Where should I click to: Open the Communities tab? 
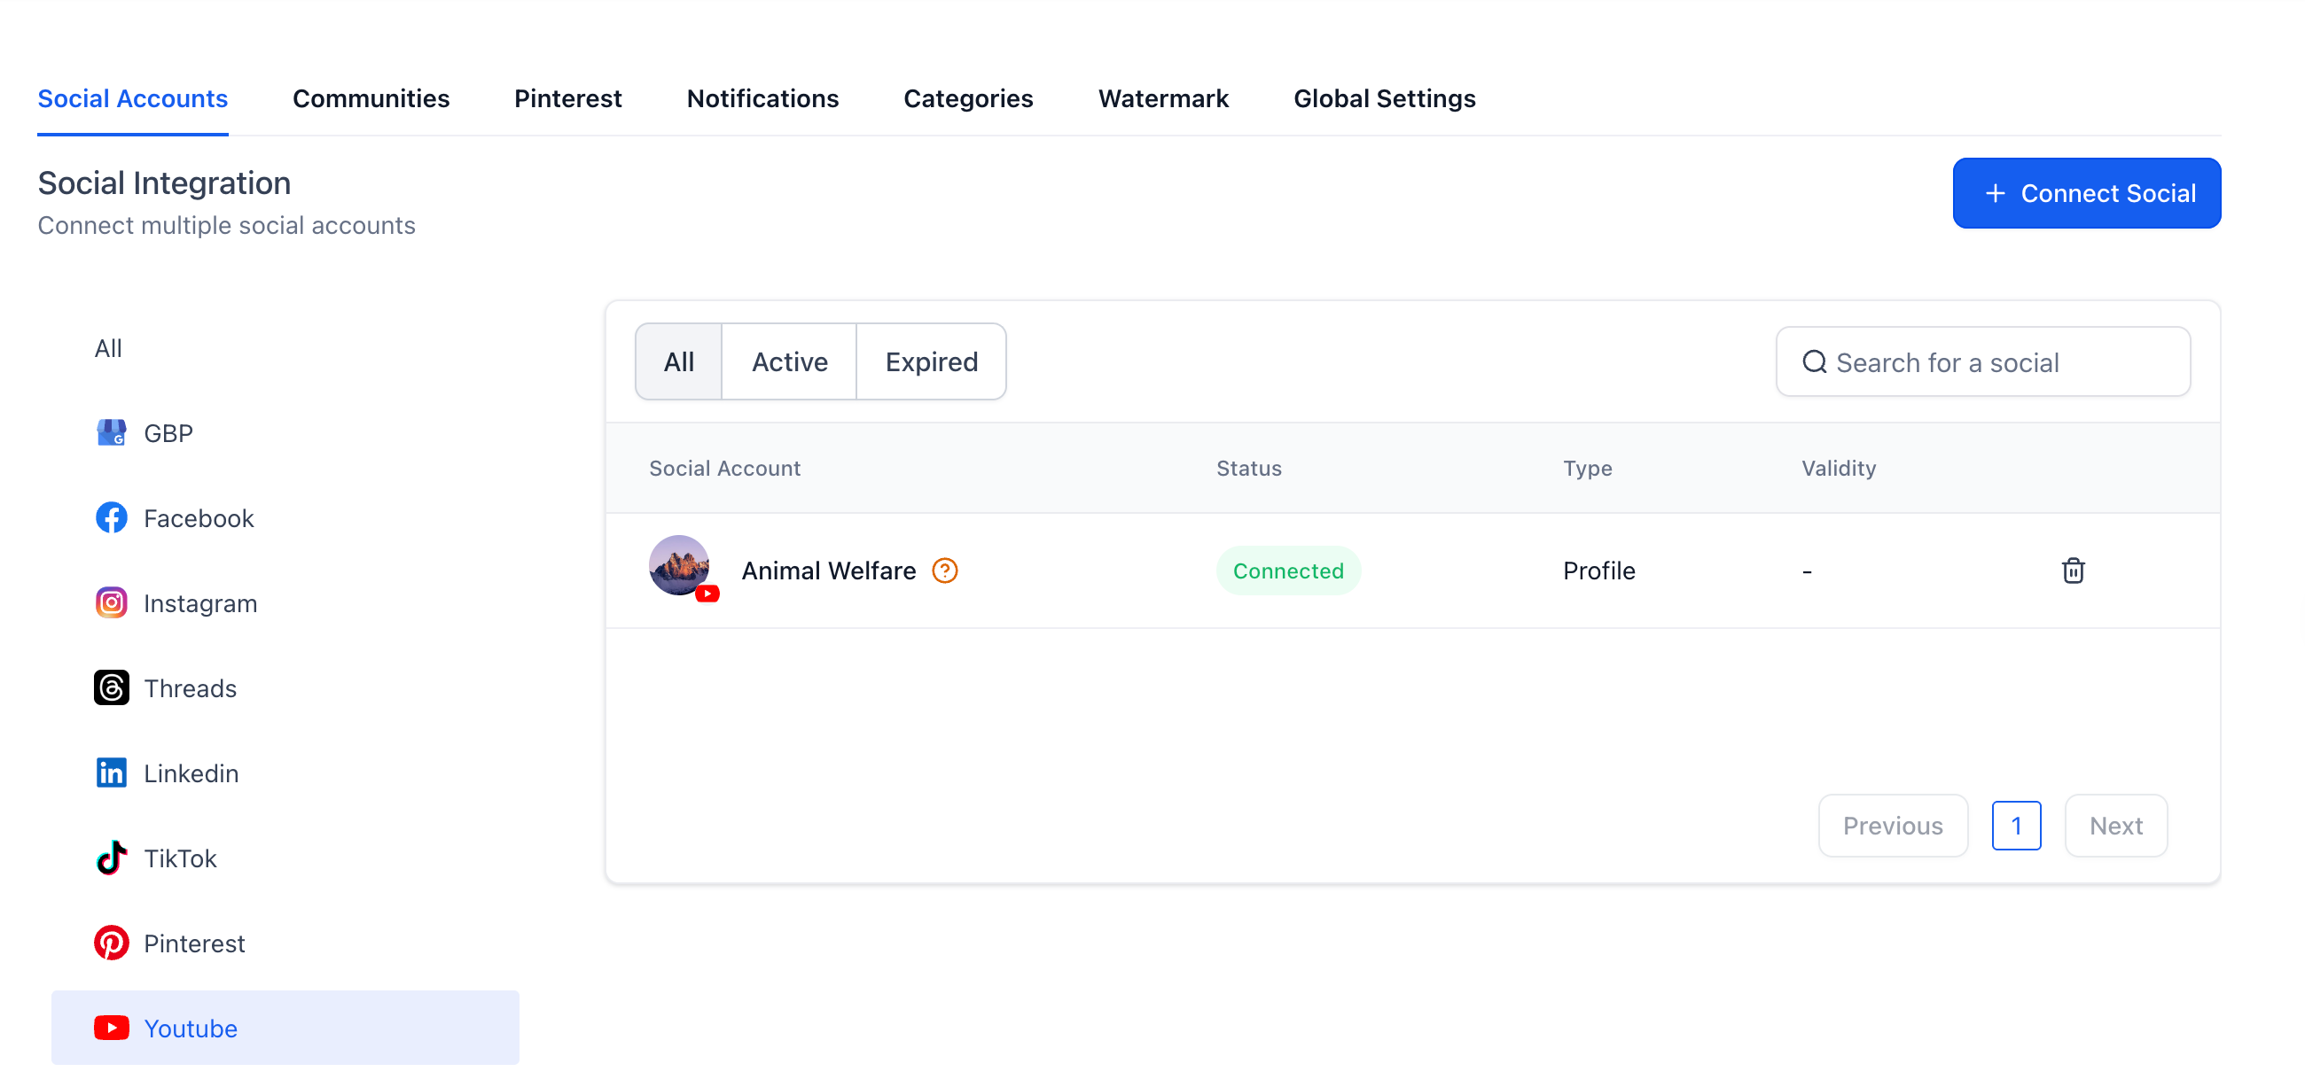tap(371, 98)
